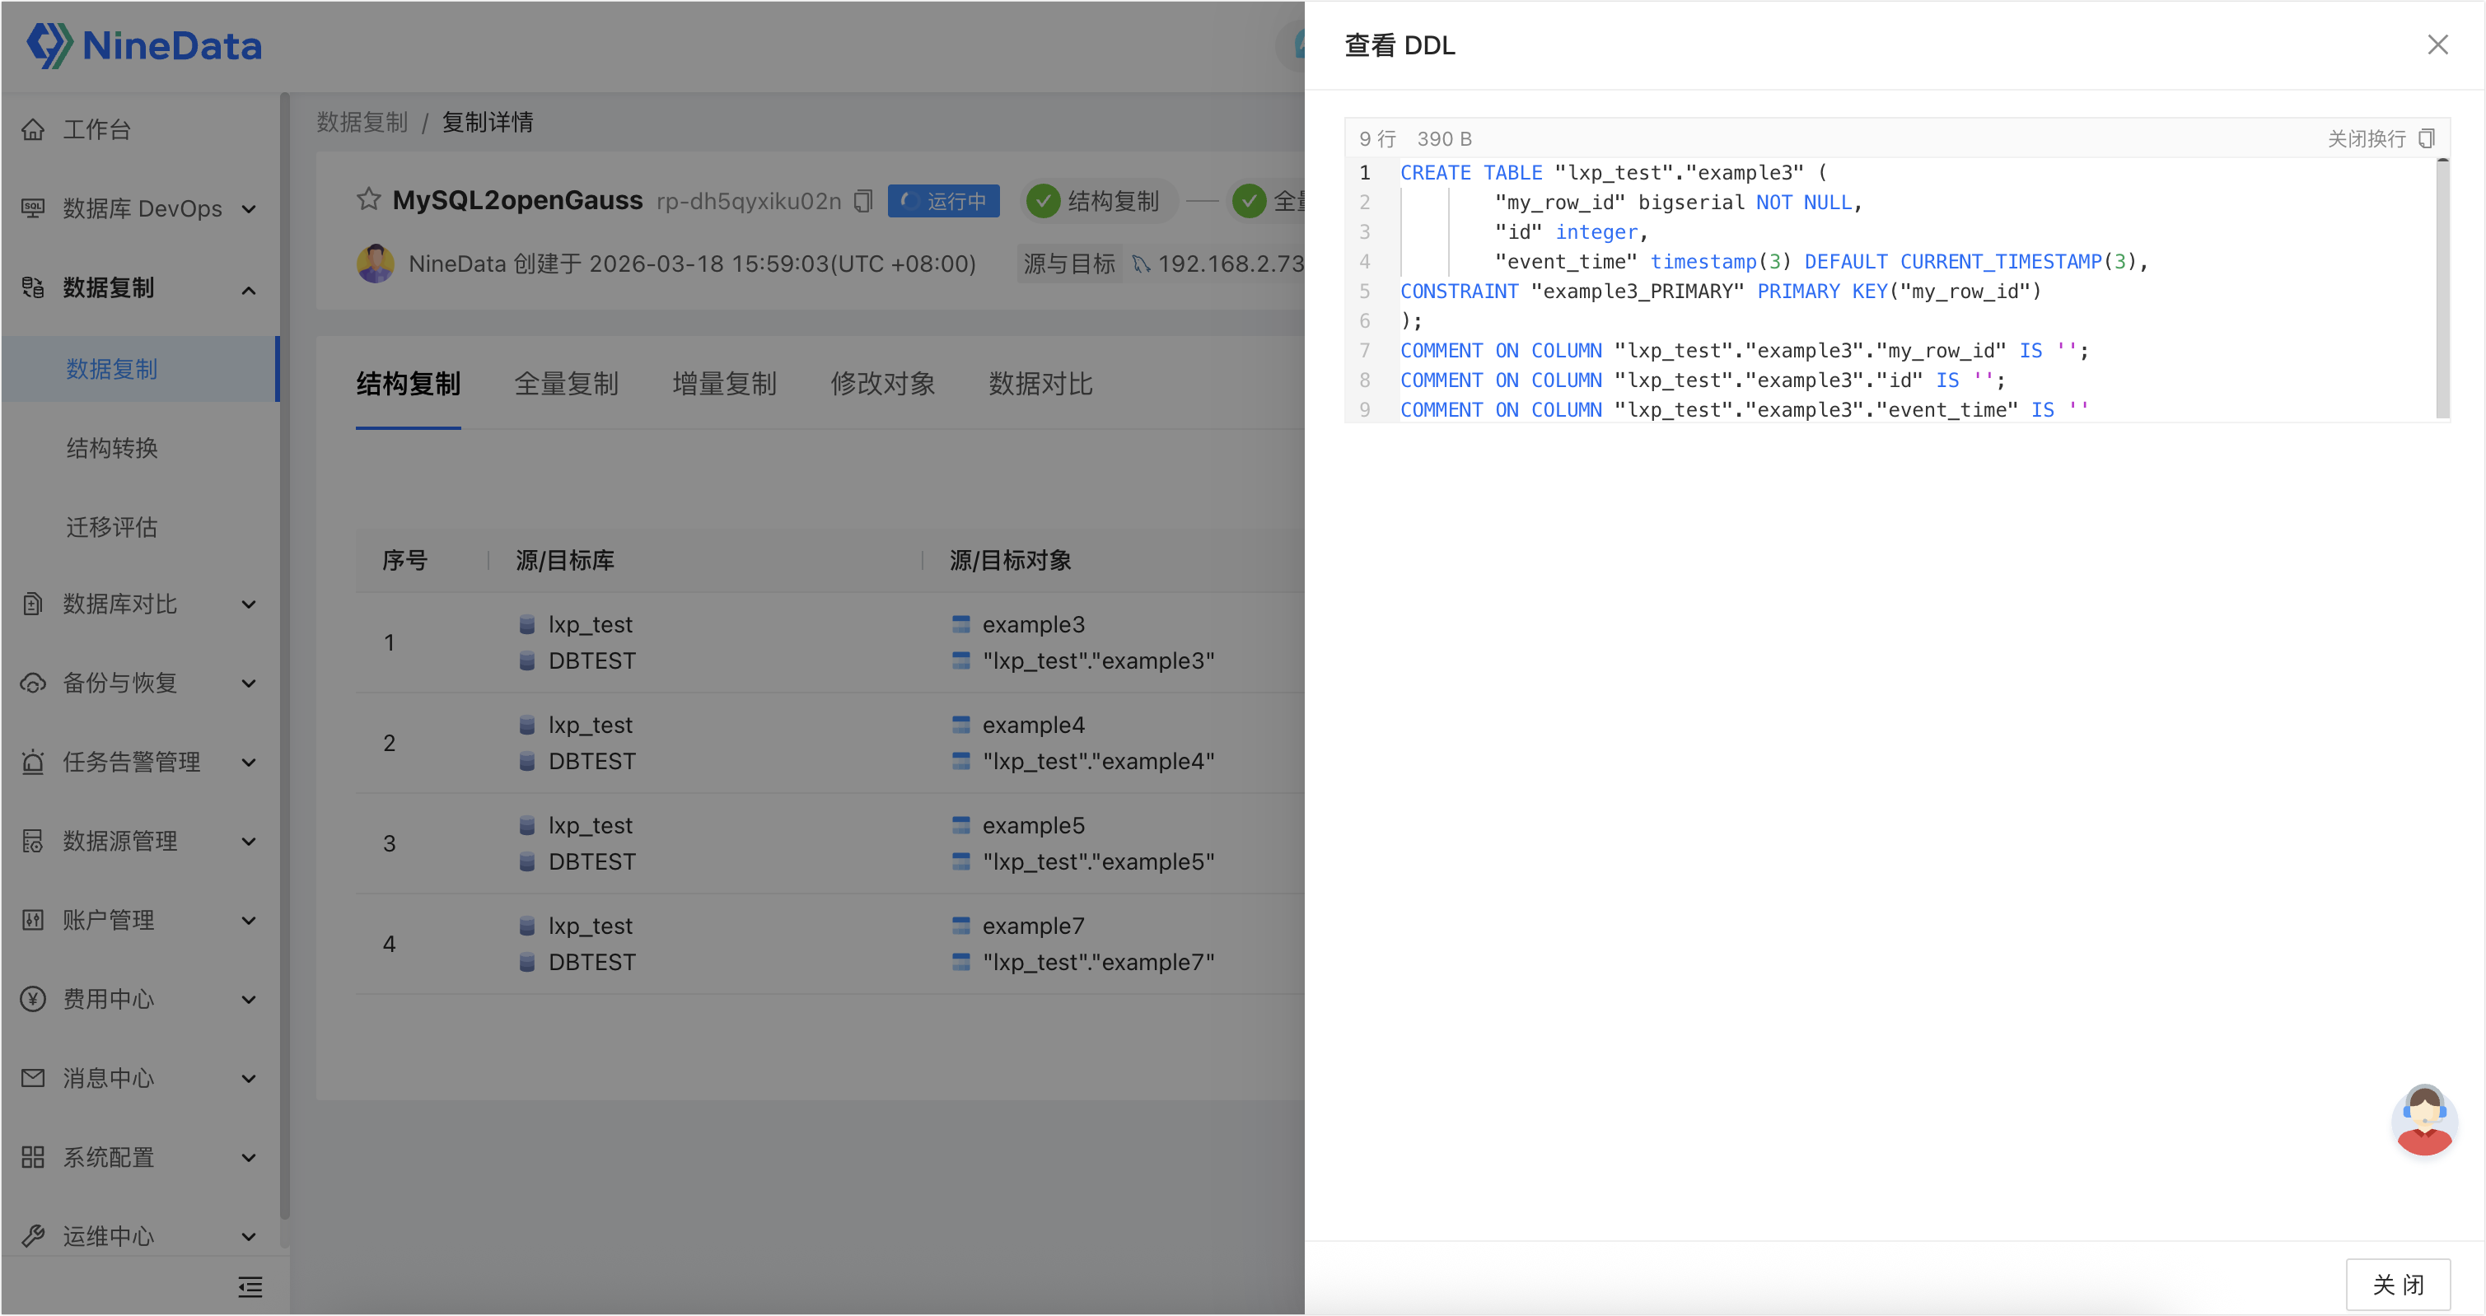Switch to 修改对象 tab
This screenshot has height=1316, width=2486.
click(883, 384)
